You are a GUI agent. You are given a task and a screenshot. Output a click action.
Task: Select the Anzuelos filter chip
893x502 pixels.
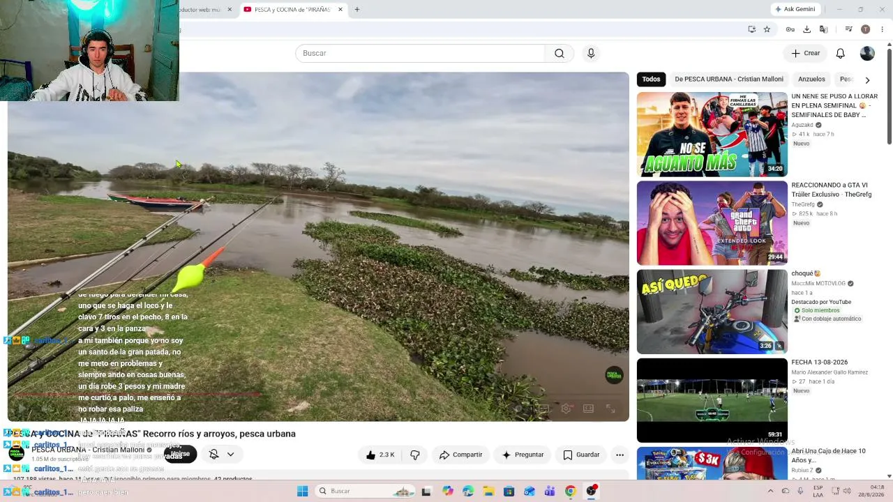coord(811,79)
